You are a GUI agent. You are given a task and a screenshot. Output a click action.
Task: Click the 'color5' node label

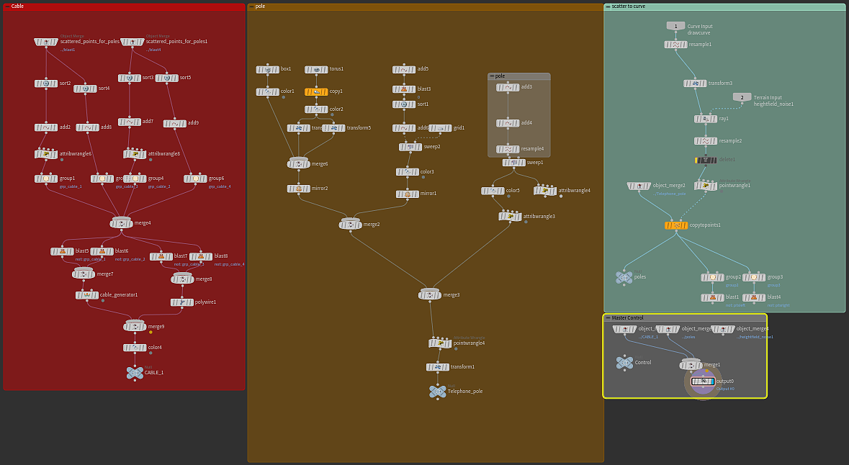click(x=513, y=191)
